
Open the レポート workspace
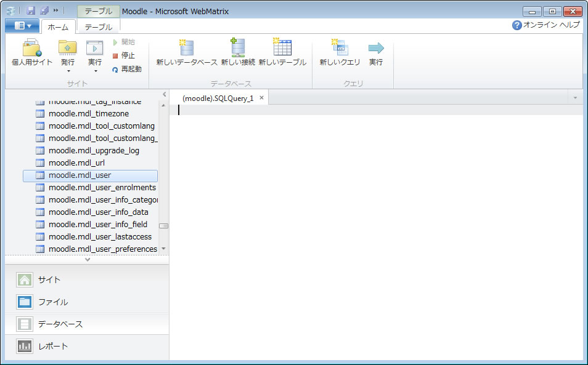pyautogui.click(x=53, y=346)
